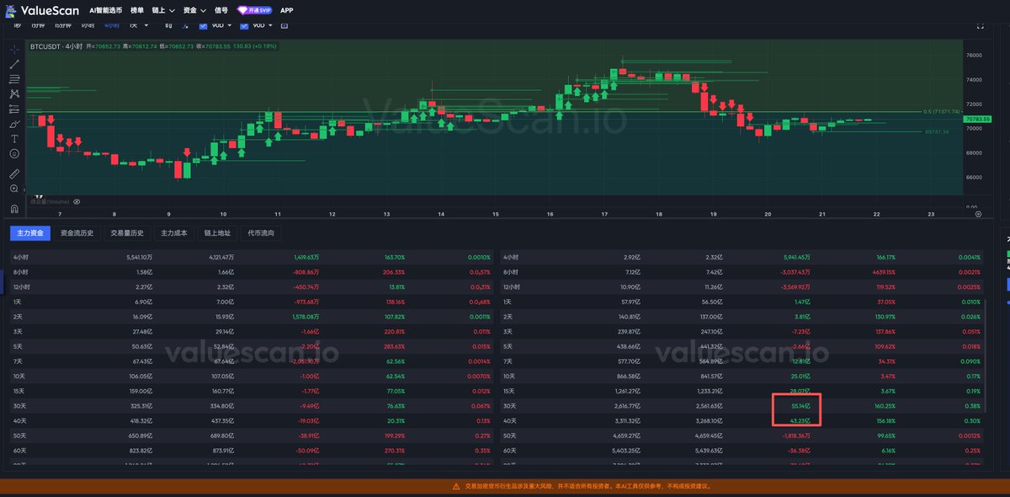Open the first 90D period dropdown

(x=229, y=25)
